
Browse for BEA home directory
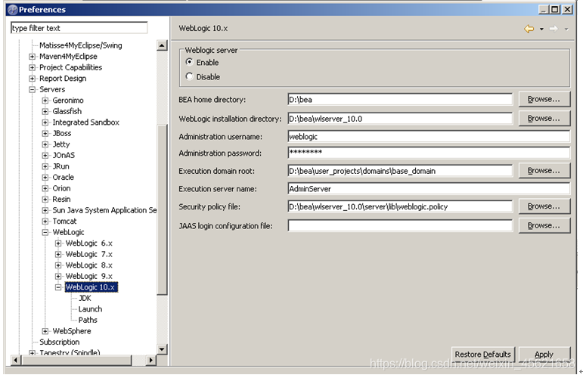[x=544, y=99]
